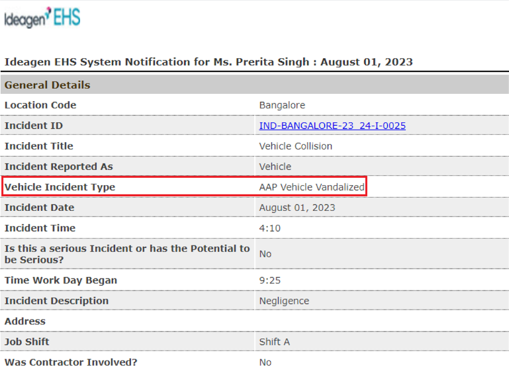Select the 4:10 incident time value
The image size is (509, 369).
coord(270,228)
